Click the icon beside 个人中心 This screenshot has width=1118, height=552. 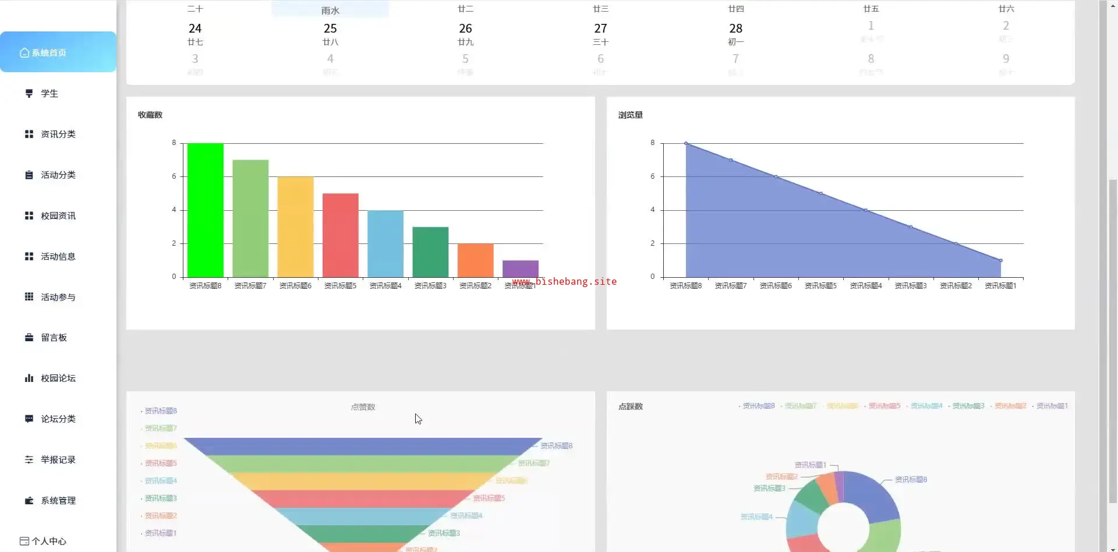(x=24, y=541)
